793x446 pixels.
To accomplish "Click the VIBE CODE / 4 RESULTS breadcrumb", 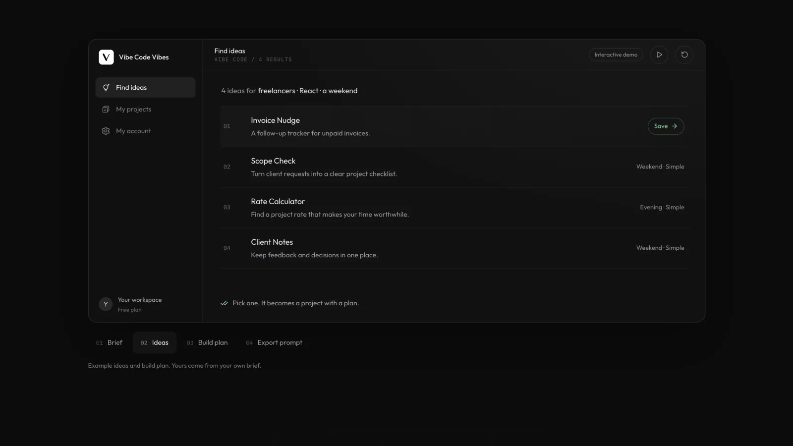I will click(x=253, y=60).
